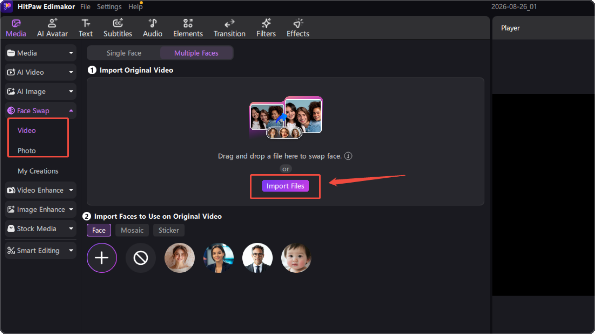The width and height of the screenshot is (595, 334).
Task: Open the Help menu
Action: (x=135, y=7)
